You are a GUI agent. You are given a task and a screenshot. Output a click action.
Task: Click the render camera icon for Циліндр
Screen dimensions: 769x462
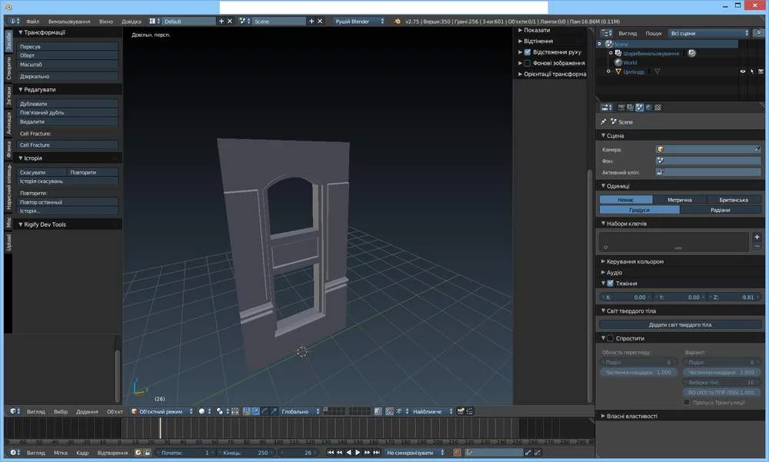(x=761, y=71)
